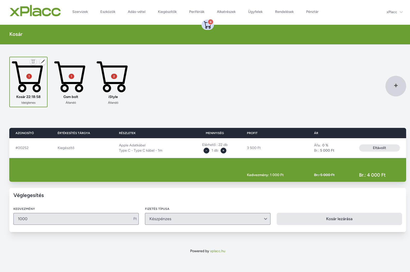This screenshot has width=410, height=272.
Task: Open the Fizetés típusa Készpénzes dropdown
Action: tap(208, 219)
